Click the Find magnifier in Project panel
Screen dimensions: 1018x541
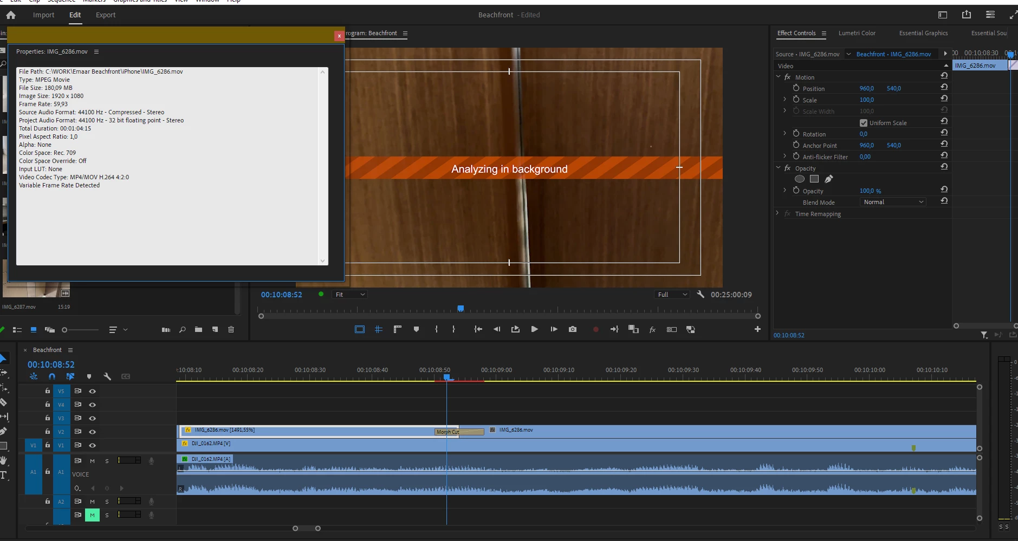tap(183, 330)
